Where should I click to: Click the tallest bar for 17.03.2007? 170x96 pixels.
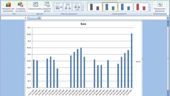132,61
